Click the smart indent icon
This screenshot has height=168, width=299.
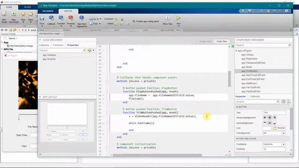click(116, 24)
